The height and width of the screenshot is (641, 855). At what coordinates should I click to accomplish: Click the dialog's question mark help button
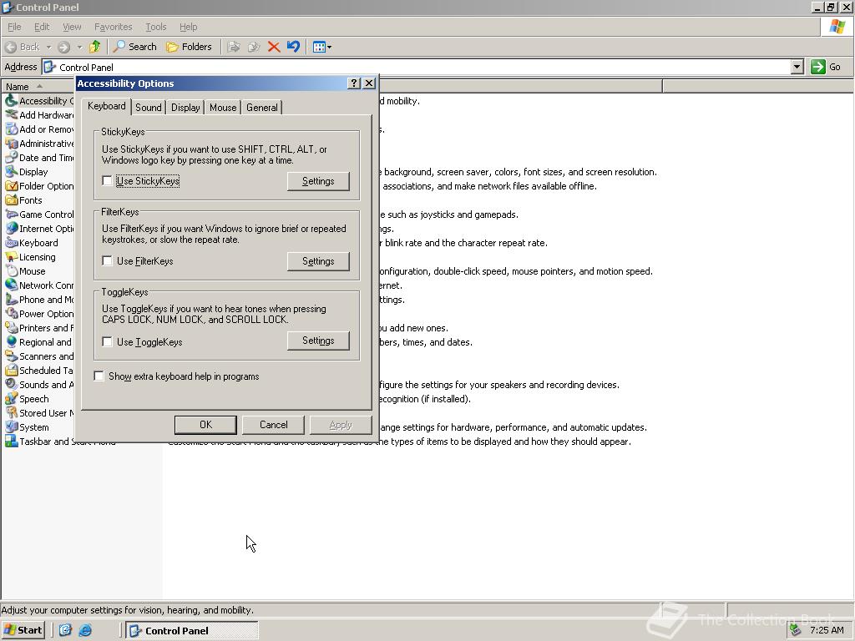[x=353, y=83]
